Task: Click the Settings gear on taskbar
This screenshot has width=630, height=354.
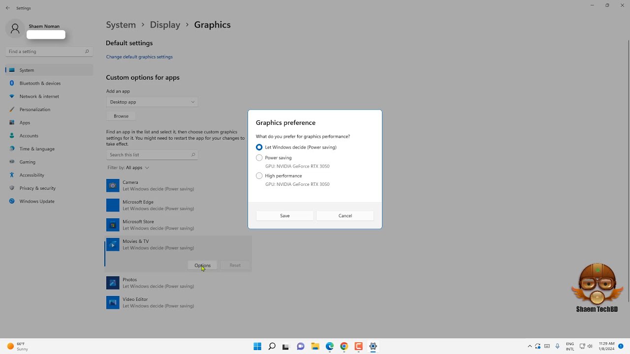Action: coord(373,346)
